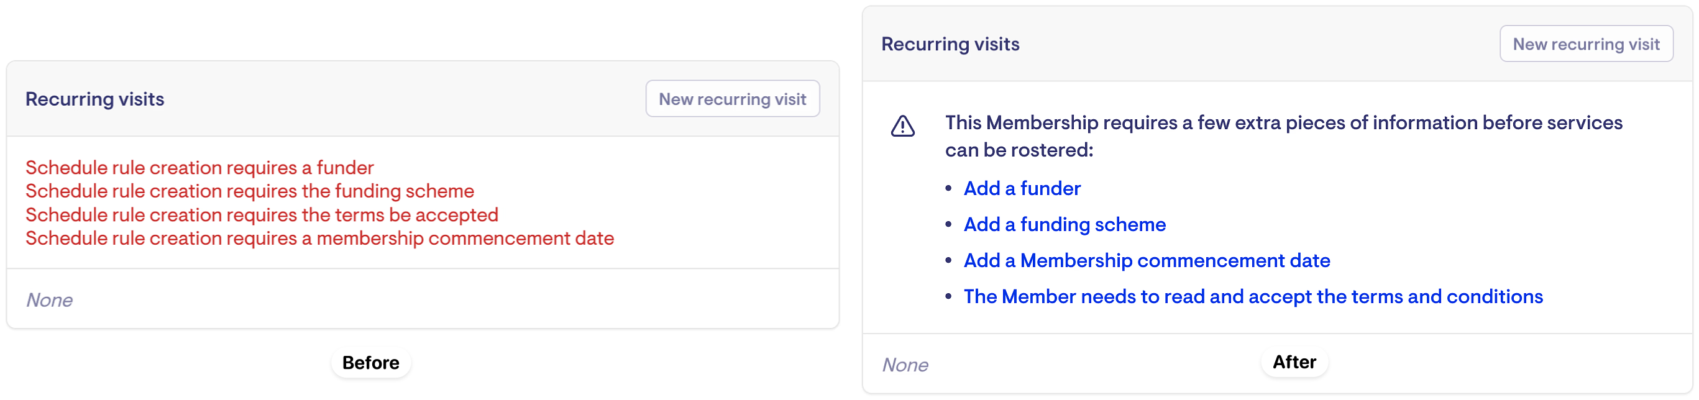Click the Before label badge
The image size is (1699, 400).
click(x=370, y=363)
